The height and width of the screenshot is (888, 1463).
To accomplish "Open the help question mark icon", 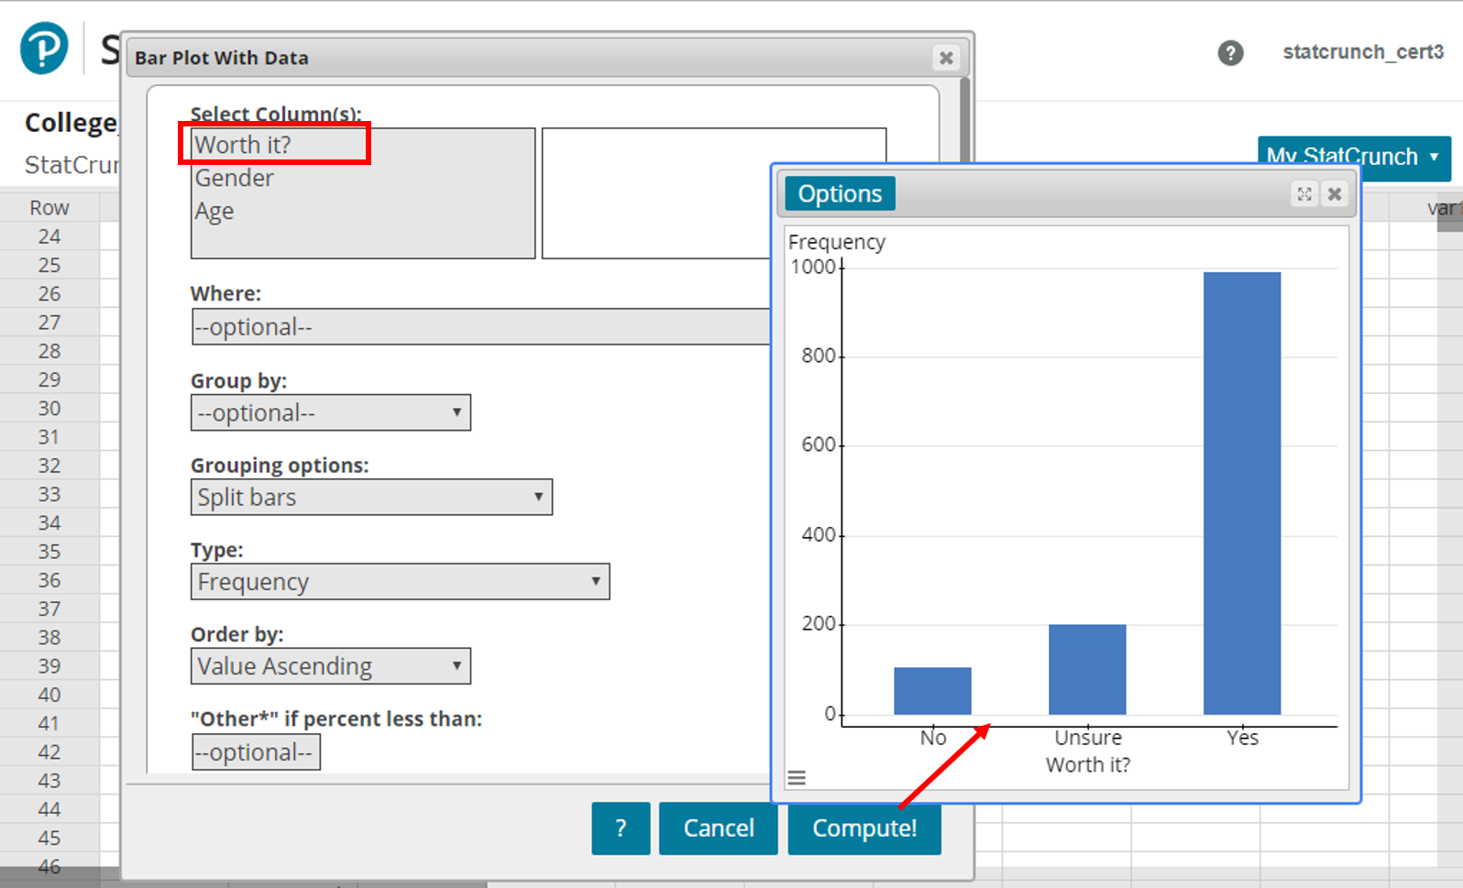I will 1230,53.
